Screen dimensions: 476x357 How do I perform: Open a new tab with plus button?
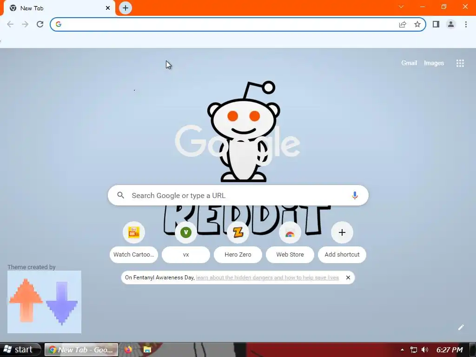(x=126, y=8)
